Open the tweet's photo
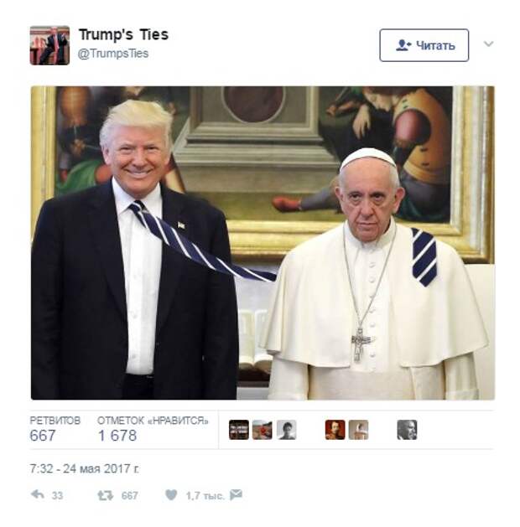This screenshot has width=520, height=527. click(x=263, y=243)
